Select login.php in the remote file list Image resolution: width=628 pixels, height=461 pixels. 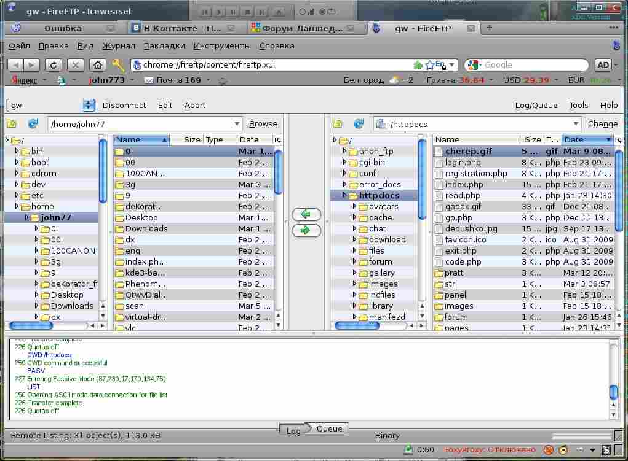[523, 162]
